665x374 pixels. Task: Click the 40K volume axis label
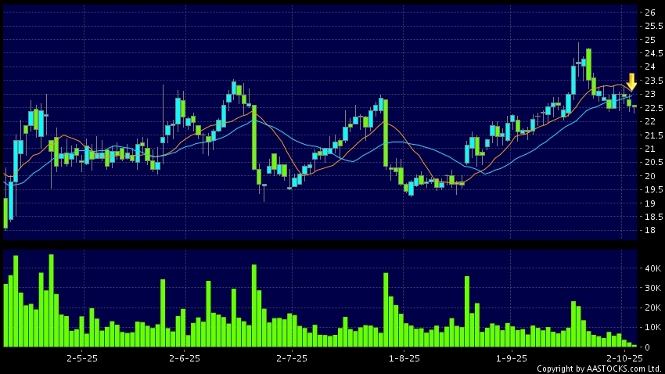[x=651, y=268]
